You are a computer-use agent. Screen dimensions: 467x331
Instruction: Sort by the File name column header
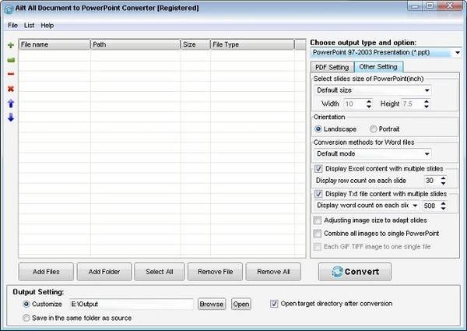pos(54,44)
